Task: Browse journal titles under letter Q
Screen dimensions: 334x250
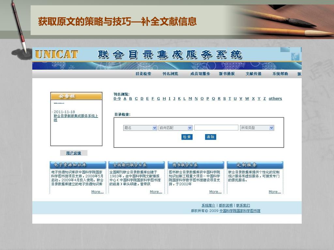Action: (213, 99)
